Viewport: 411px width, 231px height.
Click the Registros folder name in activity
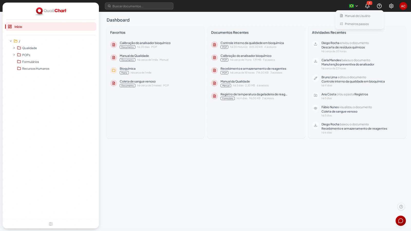(x=361, y=94)
